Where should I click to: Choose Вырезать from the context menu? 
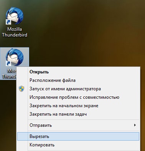point(78,136)
